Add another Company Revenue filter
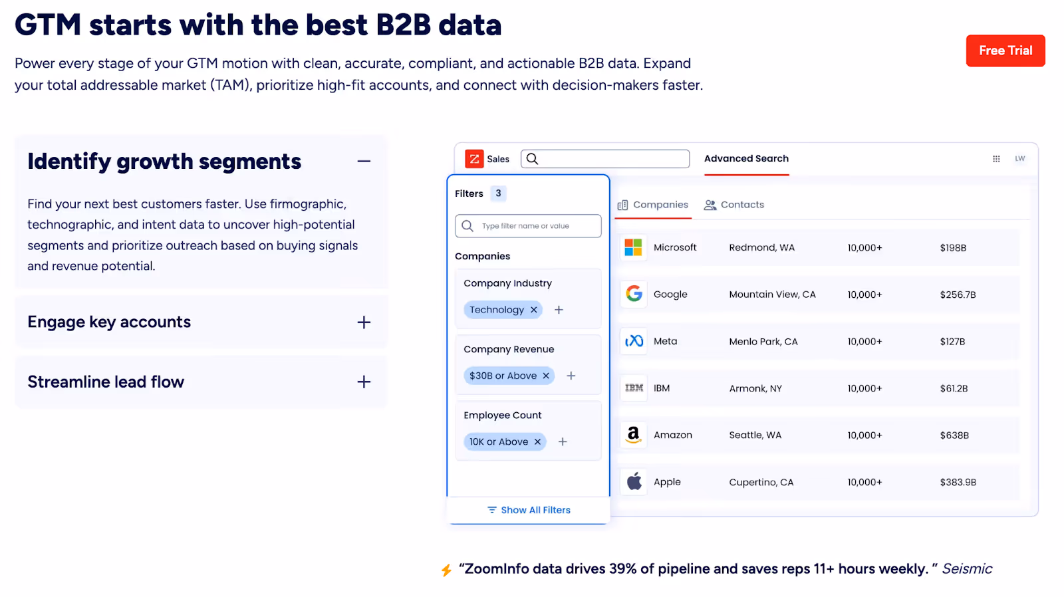The width and height of the screenshot is (1064, 597). [x=571, y=376]
